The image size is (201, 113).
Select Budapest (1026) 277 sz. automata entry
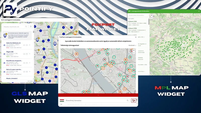coord(138,23)
